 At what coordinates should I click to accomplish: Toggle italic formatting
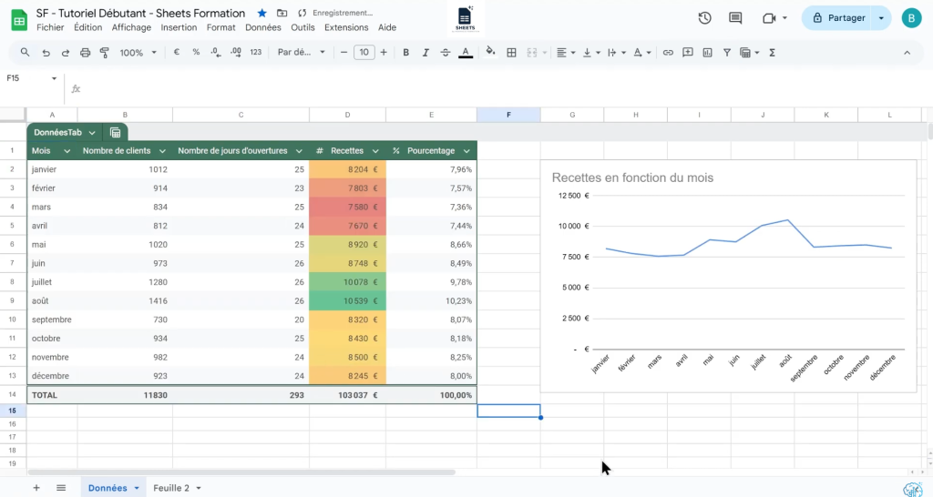(x=425, y=52)
